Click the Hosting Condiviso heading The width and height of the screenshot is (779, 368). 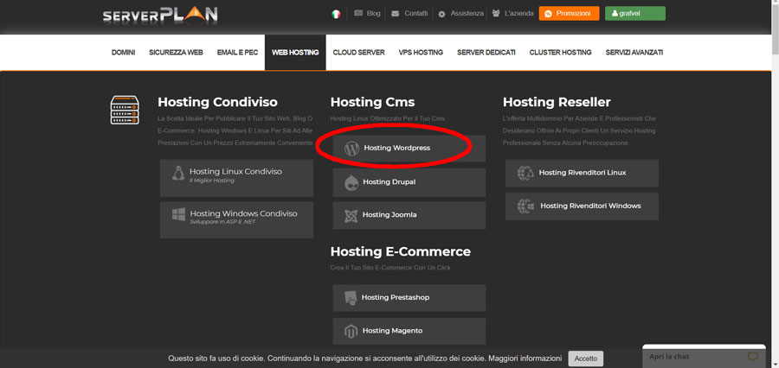coord(217,103)
